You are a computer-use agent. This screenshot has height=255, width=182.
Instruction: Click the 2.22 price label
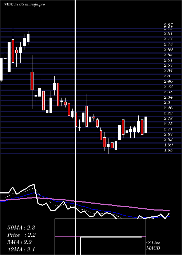pos(168,113)
